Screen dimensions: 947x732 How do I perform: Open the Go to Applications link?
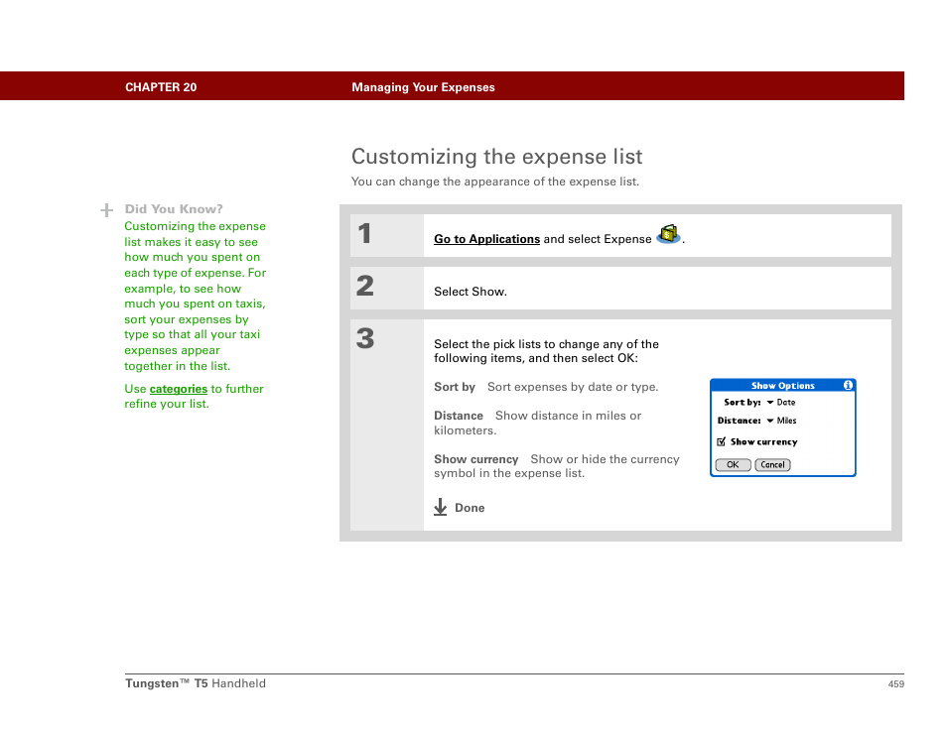coord(486,239)
